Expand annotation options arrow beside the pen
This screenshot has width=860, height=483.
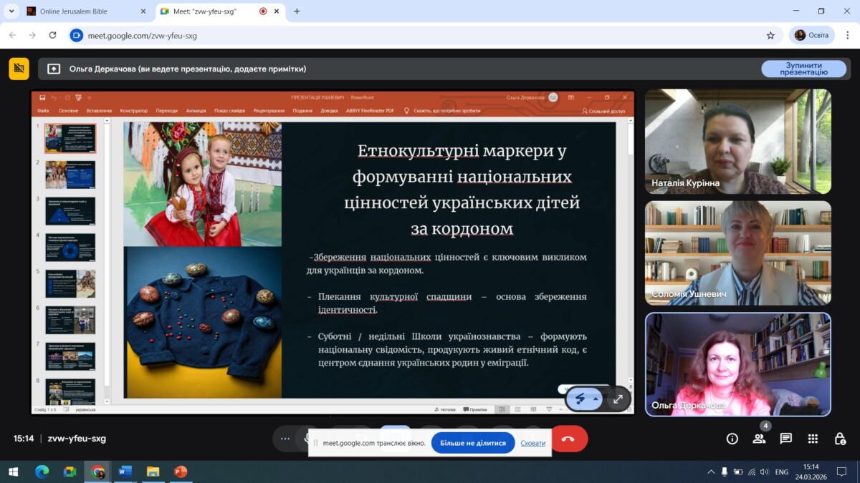coord(596,399)
